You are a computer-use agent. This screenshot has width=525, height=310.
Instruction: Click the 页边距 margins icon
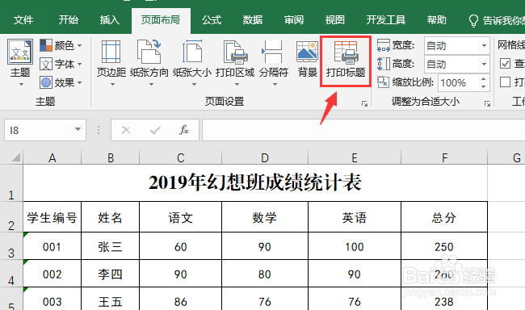[111, 52]
